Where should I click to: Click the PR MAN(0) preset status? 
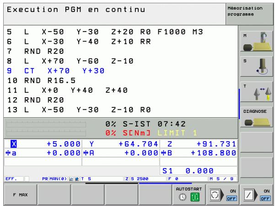click(54, 179)
